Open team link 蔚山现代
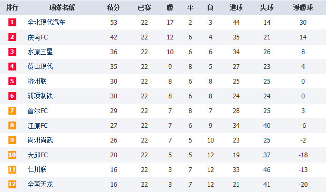This screenshot has height=192, width=326. click(40, 67)
